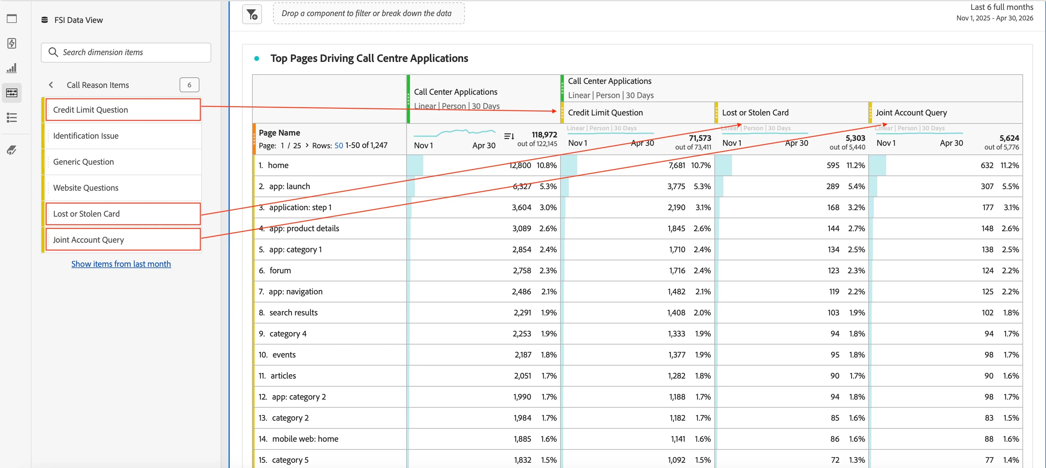Screen dimensions: 1046x468
Task: Click the Page Name dimension header
Action: (279, 133)
